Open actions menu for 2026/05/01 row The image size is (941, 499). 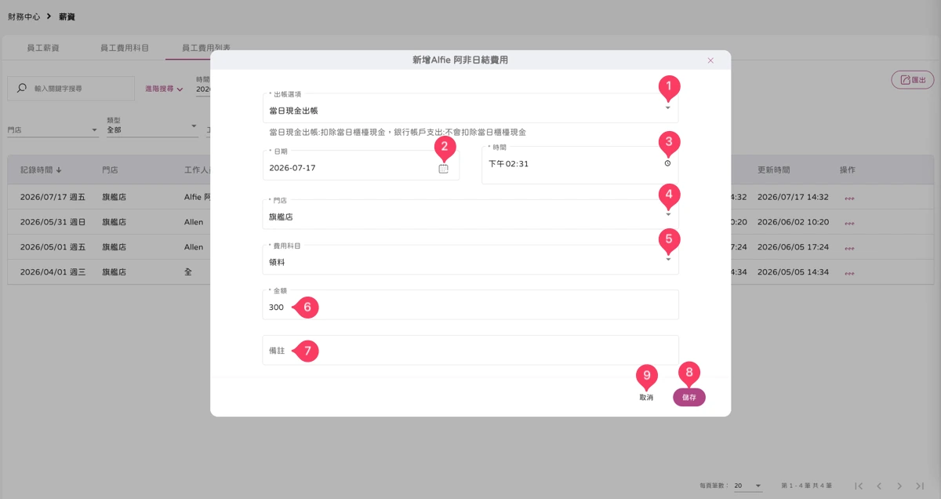tap(849, 247)
